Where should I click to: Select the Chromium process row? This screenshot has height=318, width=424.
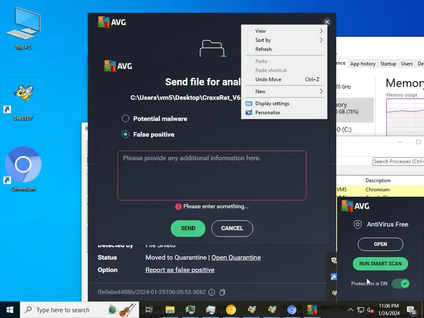(x=380, y=190)
